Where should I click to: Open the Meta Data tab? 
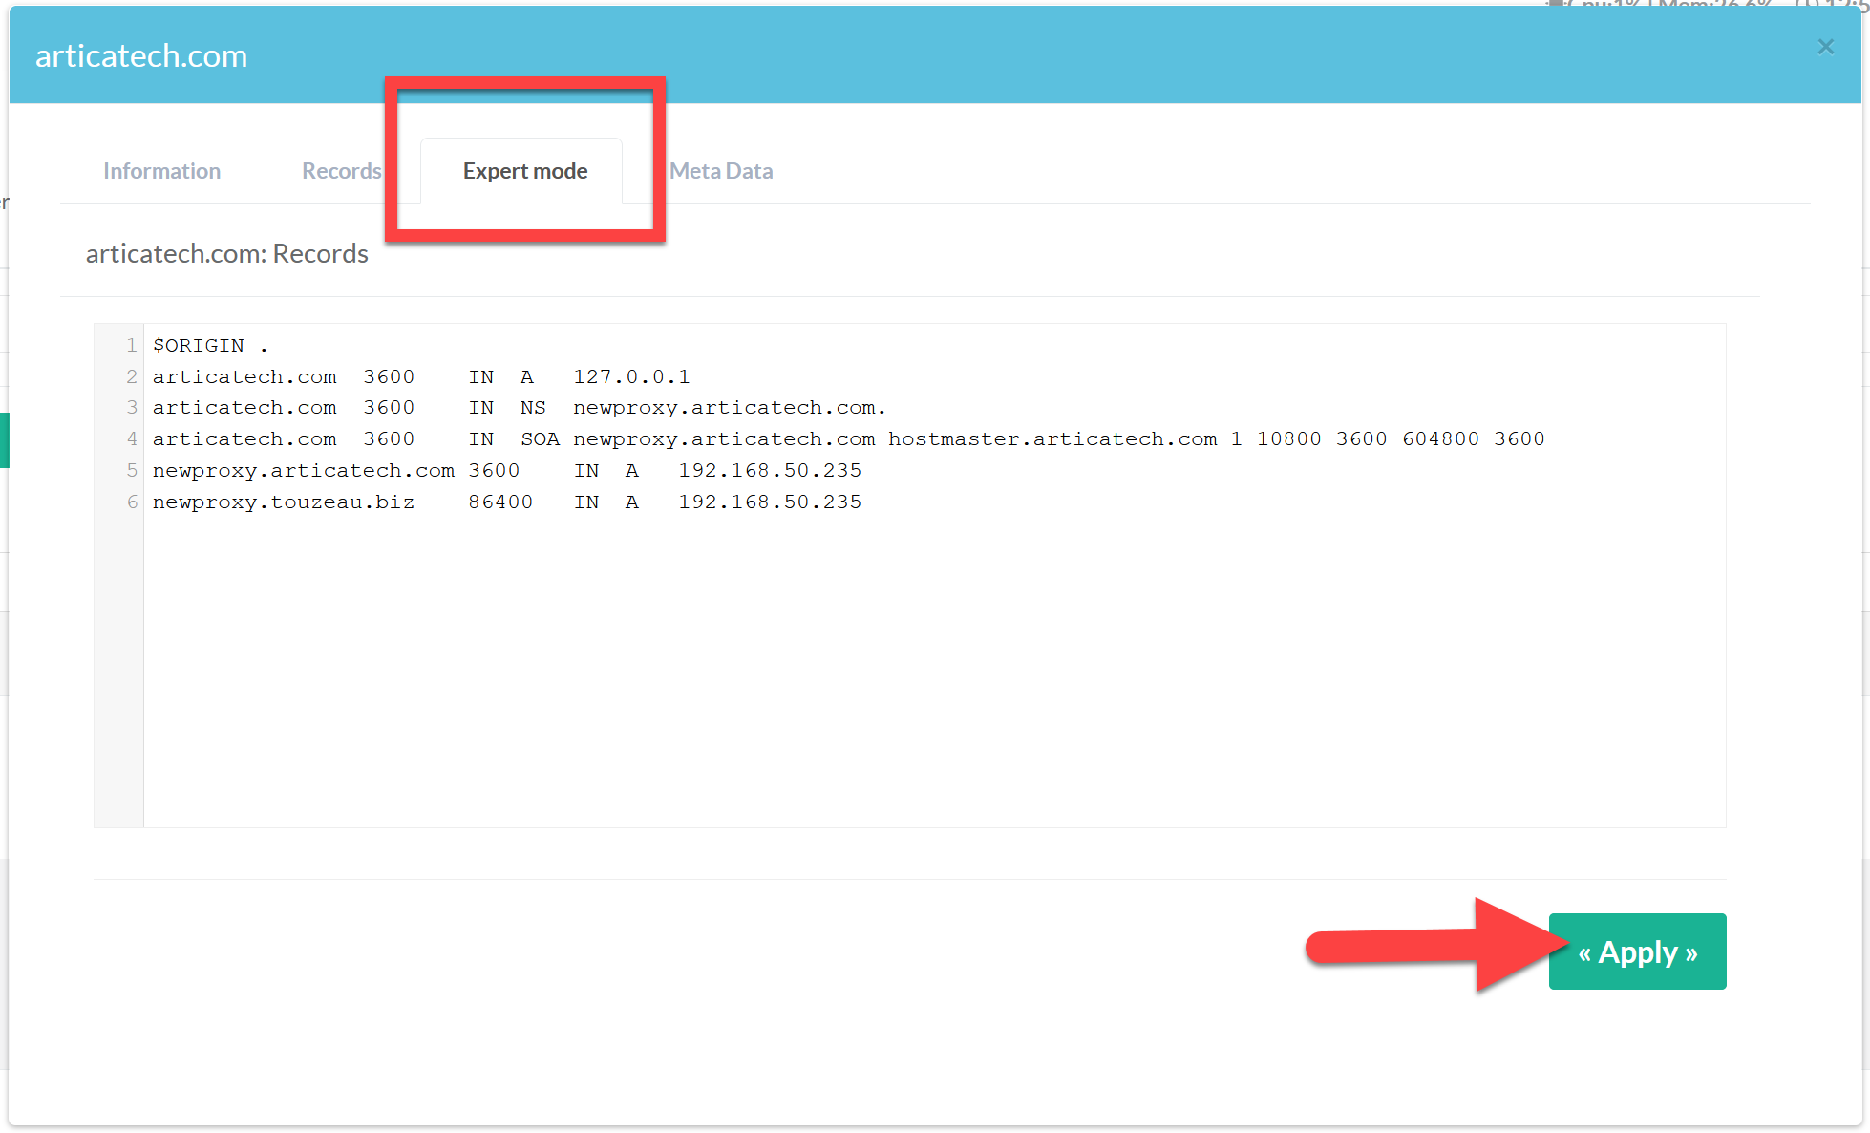tap(721, 171)
